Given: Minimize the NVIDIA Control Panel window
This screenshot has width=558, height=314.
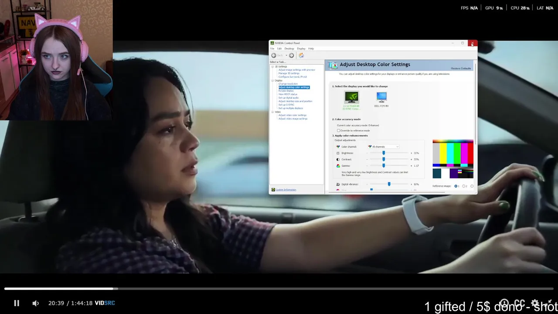Looking at the screenshot, I should (453, 43).
